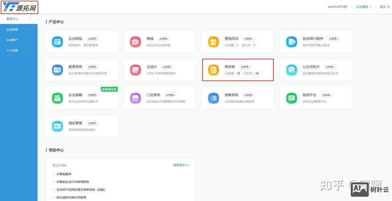
Task: Click 去管理 for 商城
Action: pyautogui.click(x=164, y=39)
